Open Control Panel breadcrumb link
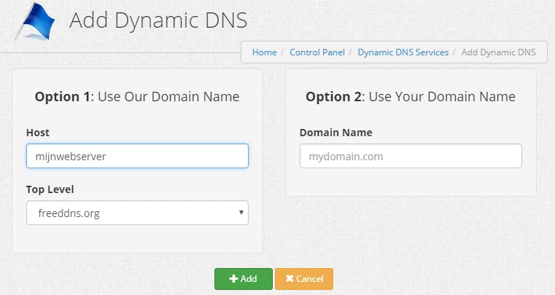The width and height of the screenshot is (555, 295). coord(317,52)
